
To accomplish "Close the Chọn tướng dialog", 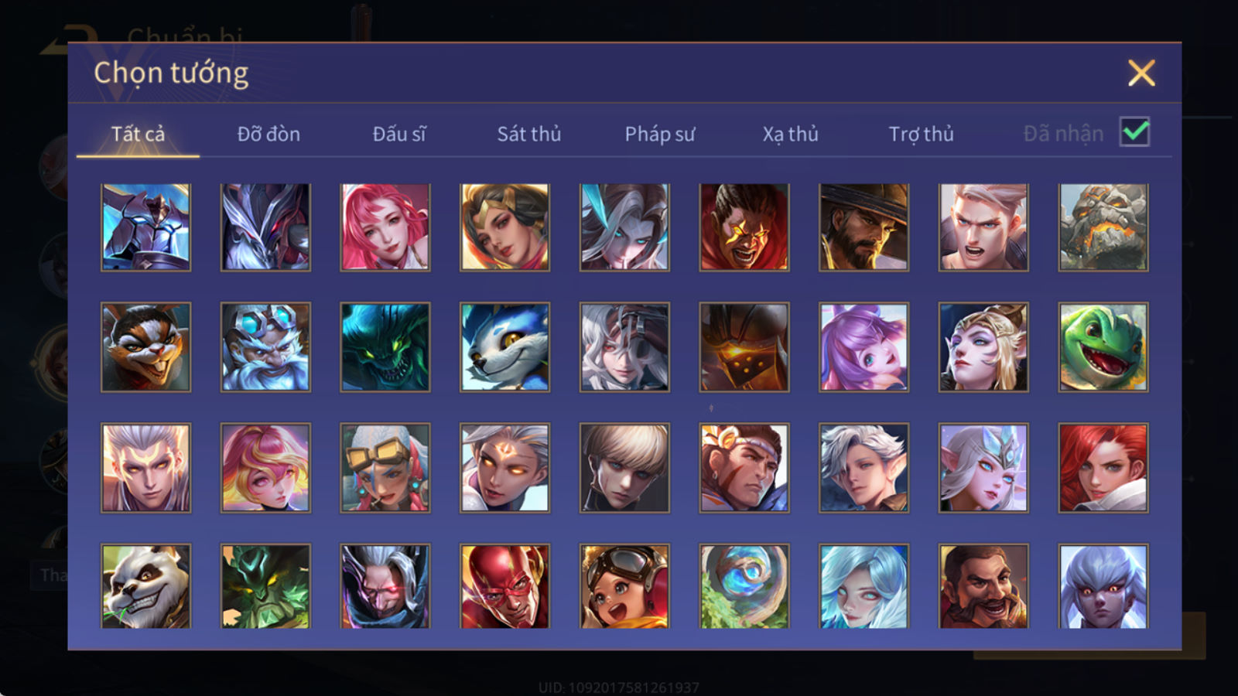I will (x=1141, y=73).
